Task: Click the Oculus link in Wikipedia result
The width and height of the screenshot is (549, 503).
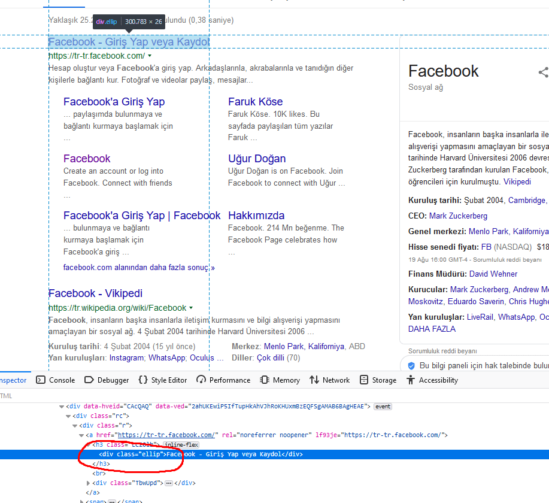Action: tap(202, 357)
